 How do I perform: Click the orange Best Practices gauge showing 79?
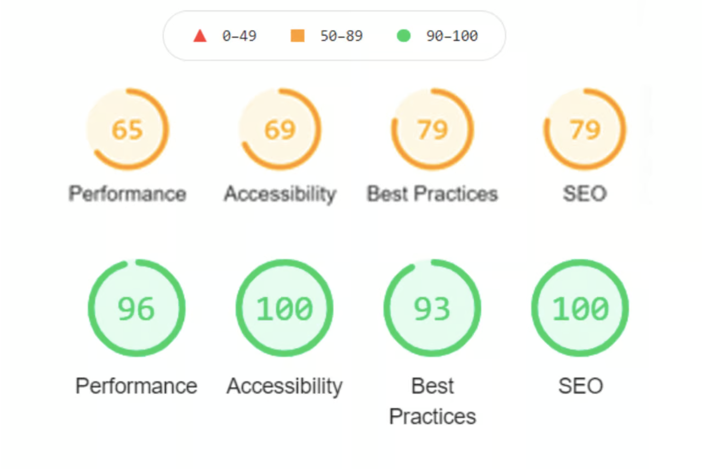tap(432, 129)
